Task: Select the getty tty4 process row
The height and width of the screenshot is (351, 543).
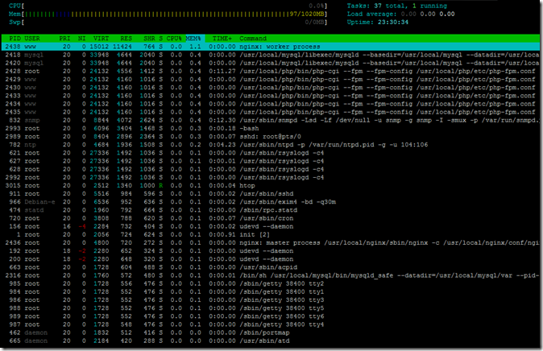Action: tap(271, 324)
